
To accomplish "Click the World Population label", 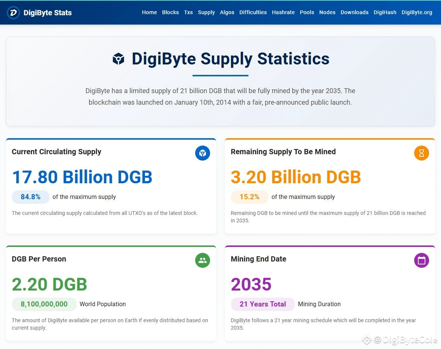I will (x=103, y=304).
